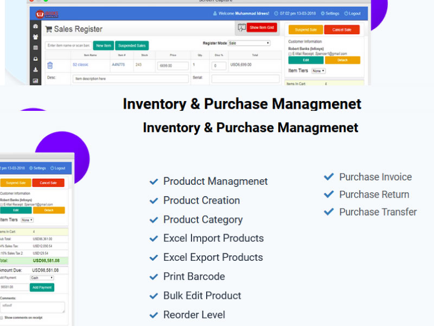Click the download icon in the sidebar
Screen dimensions: 434x326
point(35,70)
